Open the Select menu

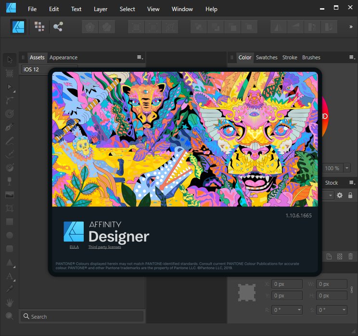point(127,9)
